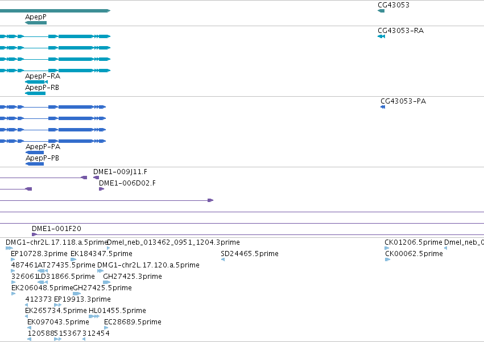Select the 487461 feature label
The image size is (484, 342).
coord(24,265)
